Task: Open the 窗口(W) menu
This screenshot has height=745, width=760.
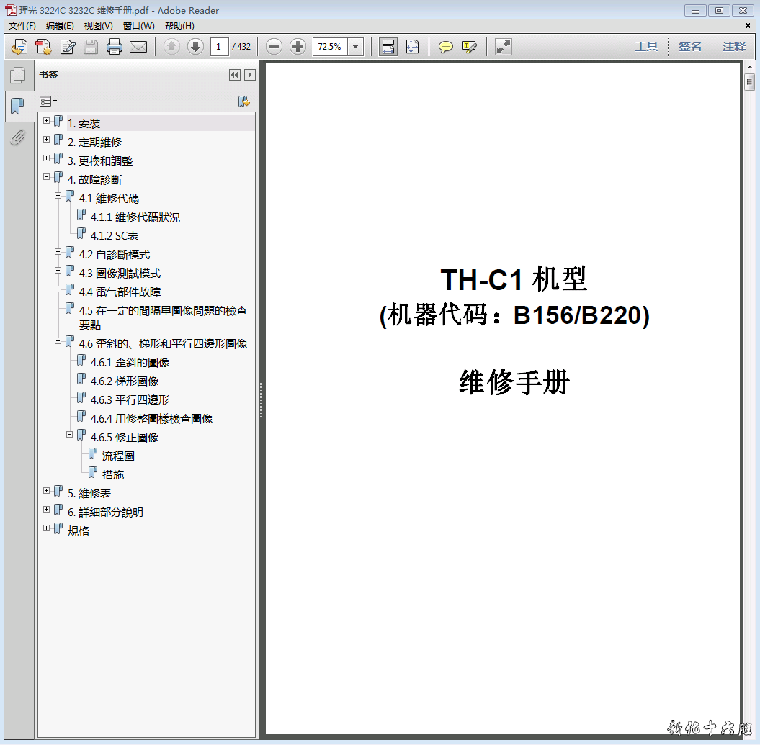Action: (x=138, y=26)
